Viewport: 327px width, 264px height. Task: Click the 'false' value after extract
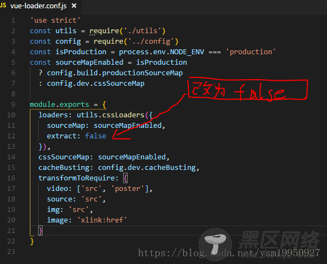96,136
